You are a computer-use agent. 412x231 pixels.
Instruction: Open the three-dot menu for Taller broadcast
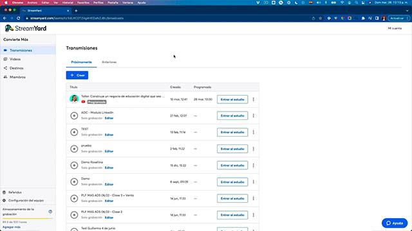pyautogui.click(x=253, y=99)
